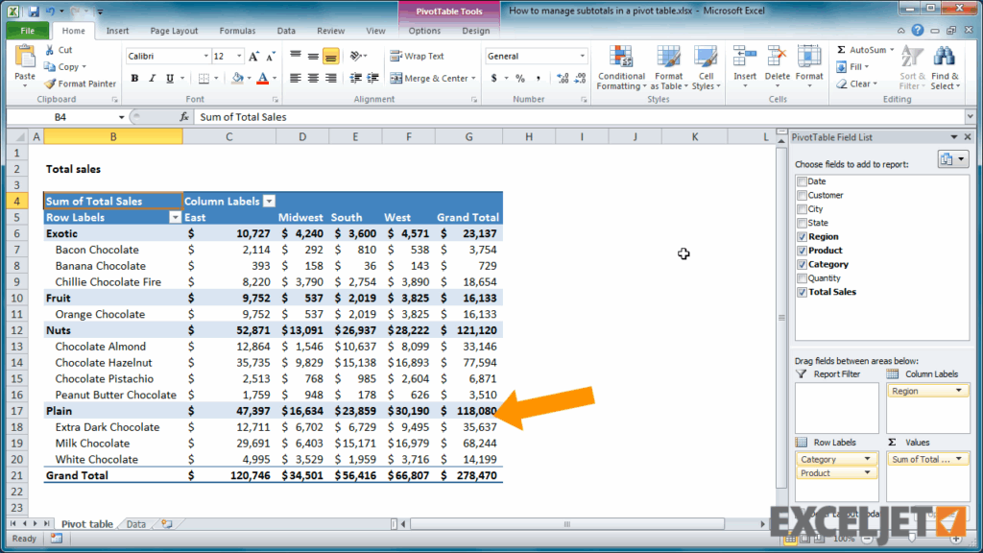
Task: Switch to the Formulas tab
Action: point(237,31)
